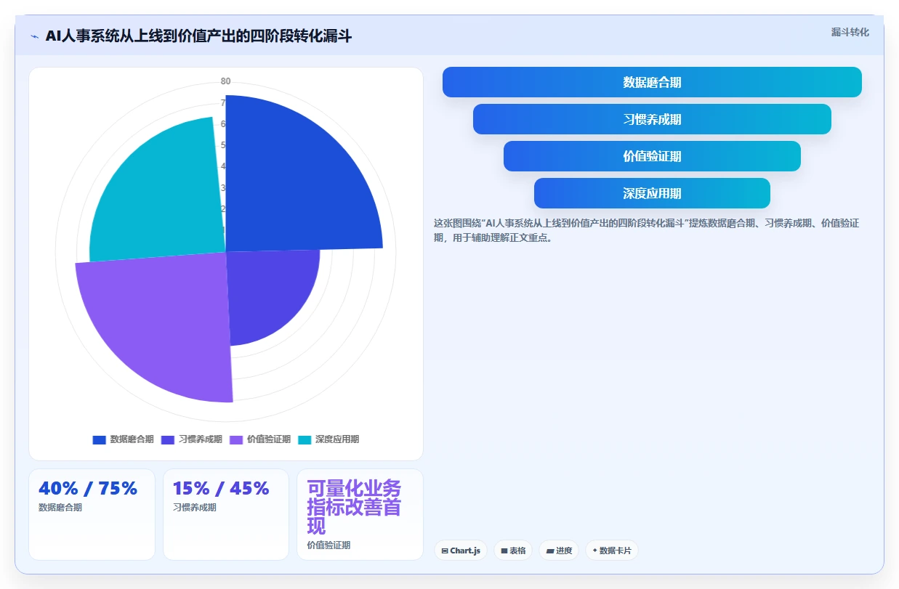Click the 40% / 75% stat card value
The width and height of the screenshot is (899, 589).
click(x=88, y=488)
